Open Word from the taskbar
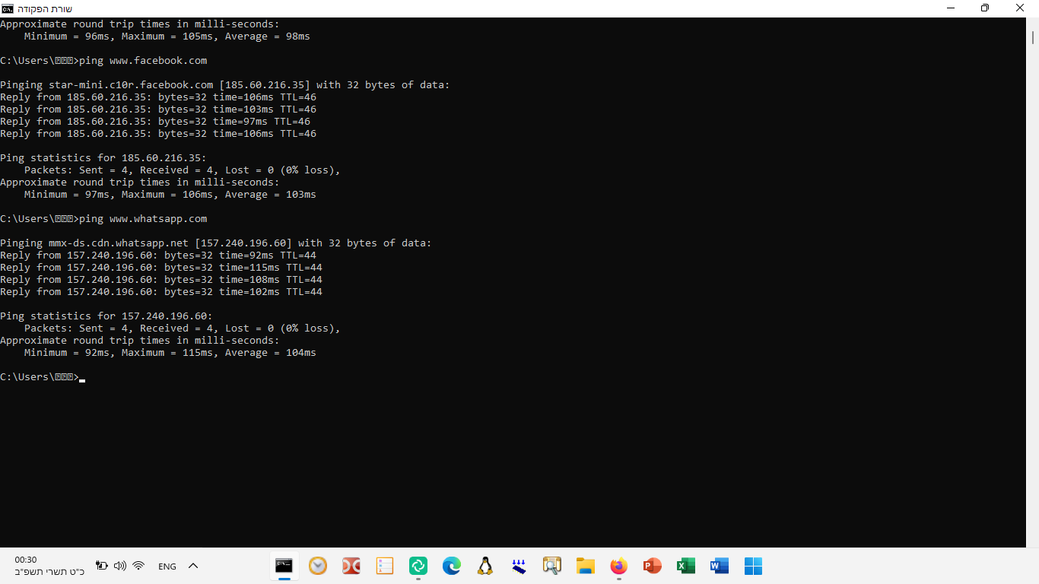Screen dimensions: 1039x584 tap(719, 566)
